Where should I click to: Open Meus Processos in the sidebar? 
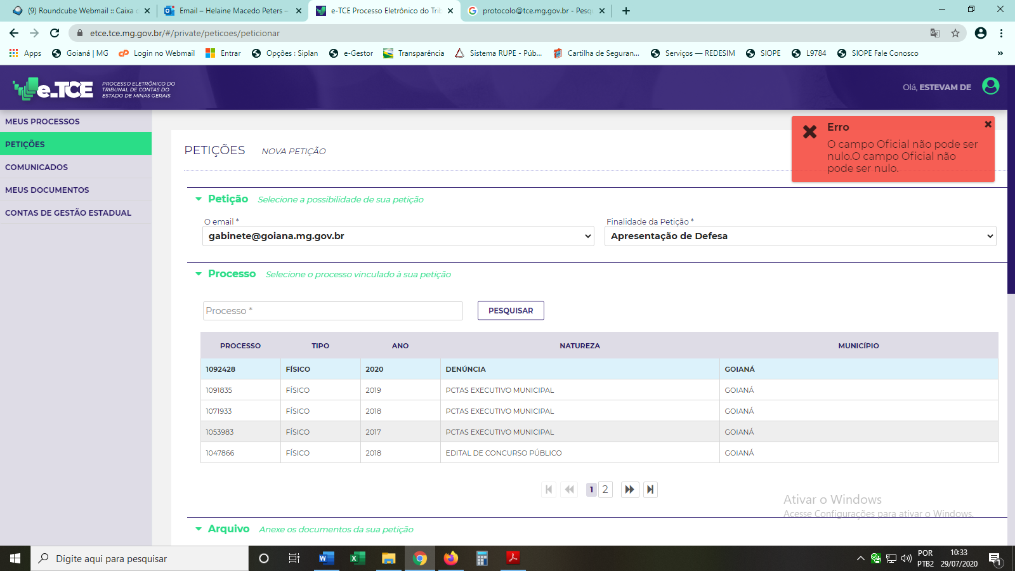[x=43, y=121]
